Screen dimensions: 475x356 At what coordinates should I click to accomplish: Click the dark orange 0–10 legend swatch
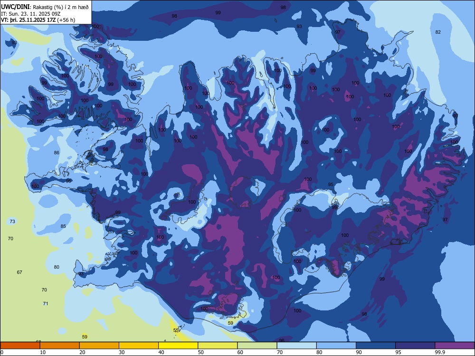pos(20,346)
